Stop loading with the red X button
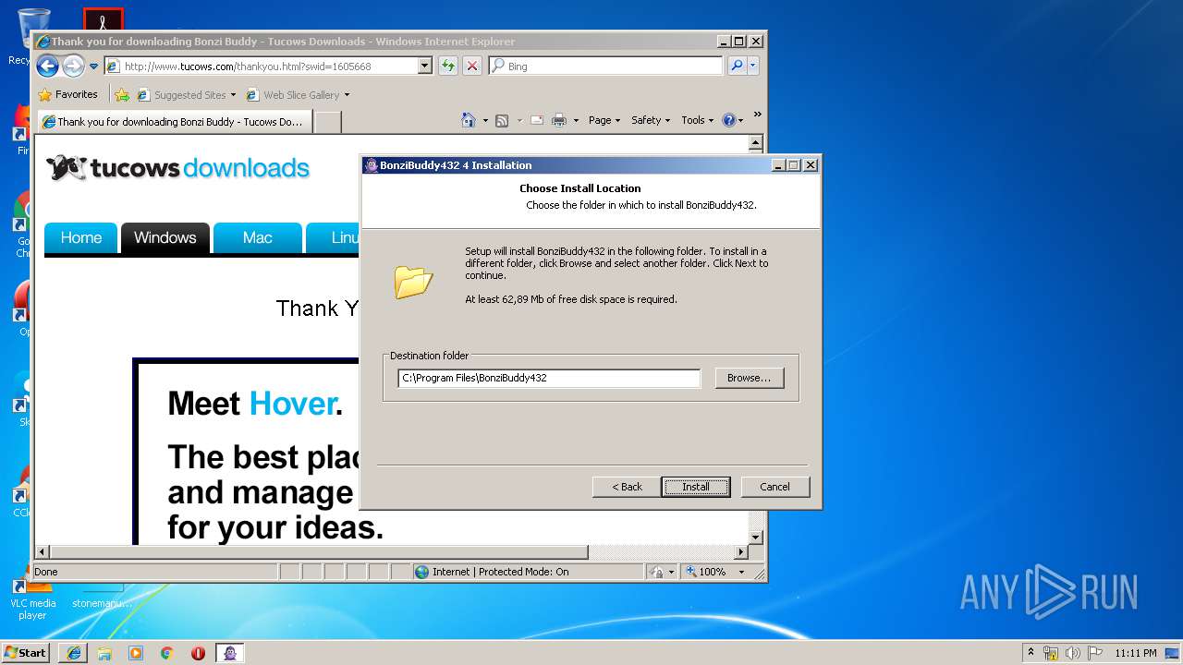 coord(472,66)
